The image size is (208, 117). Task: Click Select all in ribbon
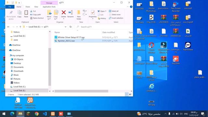click(114, 11)
